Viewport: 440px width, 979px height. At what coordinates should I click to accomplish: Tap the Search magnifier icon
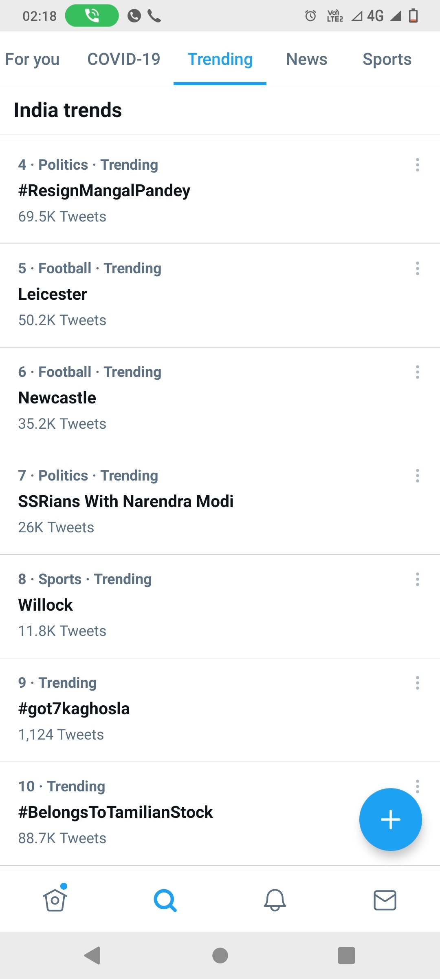(165, 900)
